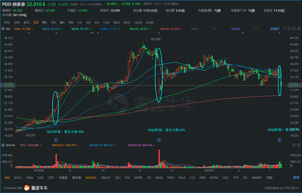Switch chart to 3分 interval
The height and width of the screenshot is (193, 302).
click(88, 22)
